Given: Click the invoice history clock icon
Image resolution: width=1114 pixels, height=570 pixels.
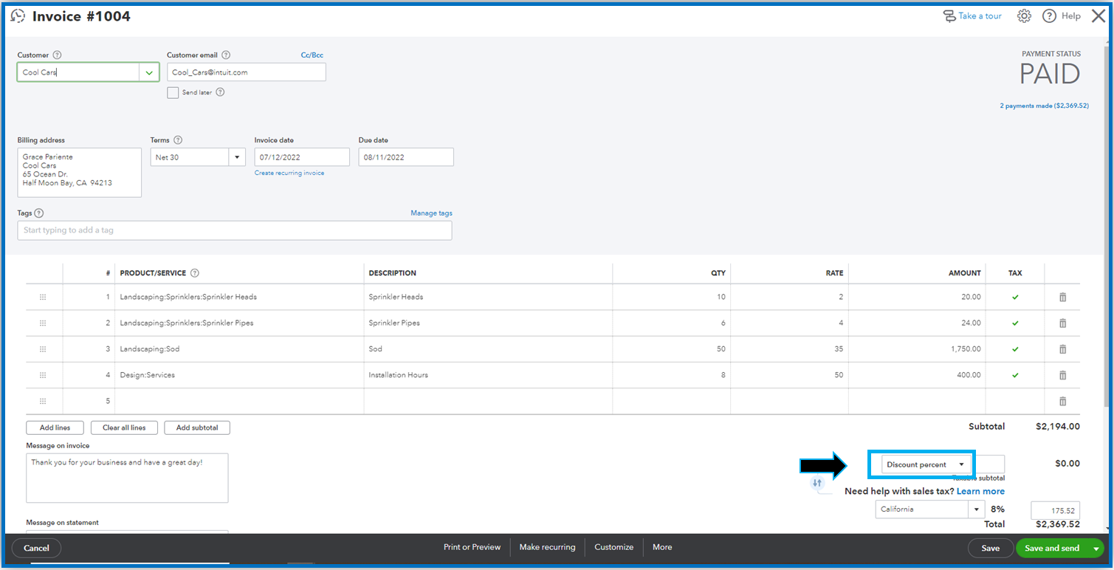Looking at the screenshot, I should [18, 16].
